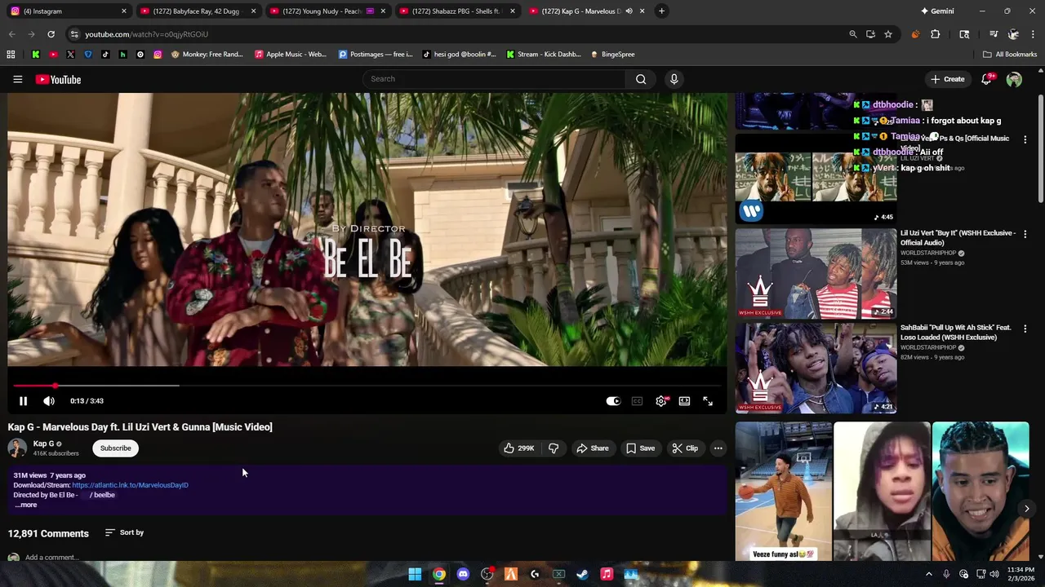
Task: Open the Veeze funny asl Shorts thumbnail
Action: [784, 492]
